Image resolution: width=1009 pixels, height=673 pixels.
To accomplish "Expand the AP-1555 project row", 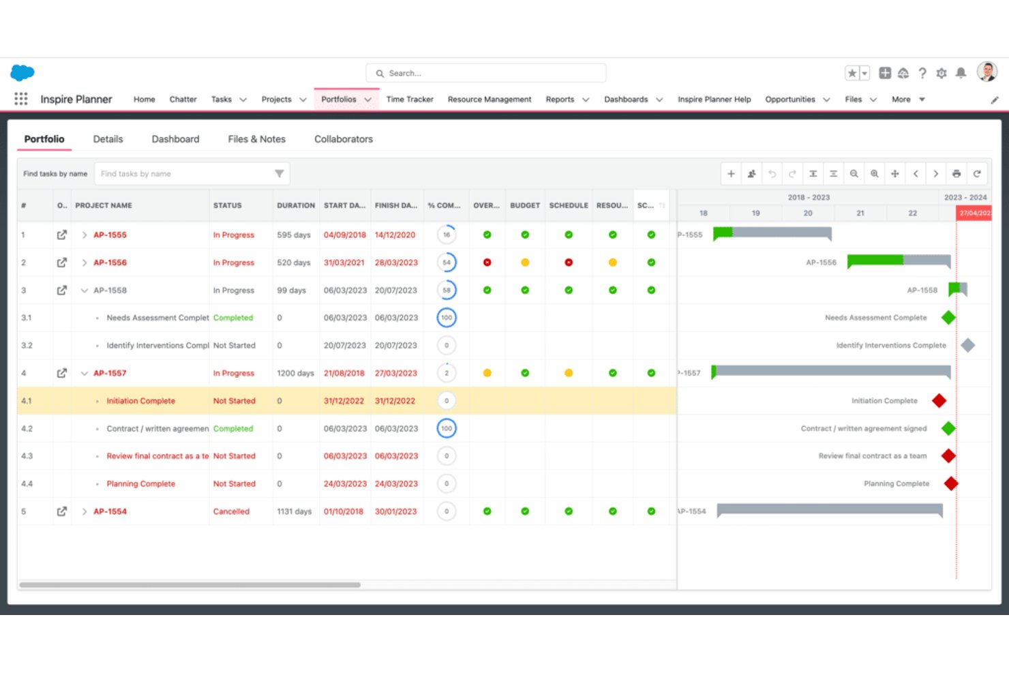I will click(x=85, y=235).
